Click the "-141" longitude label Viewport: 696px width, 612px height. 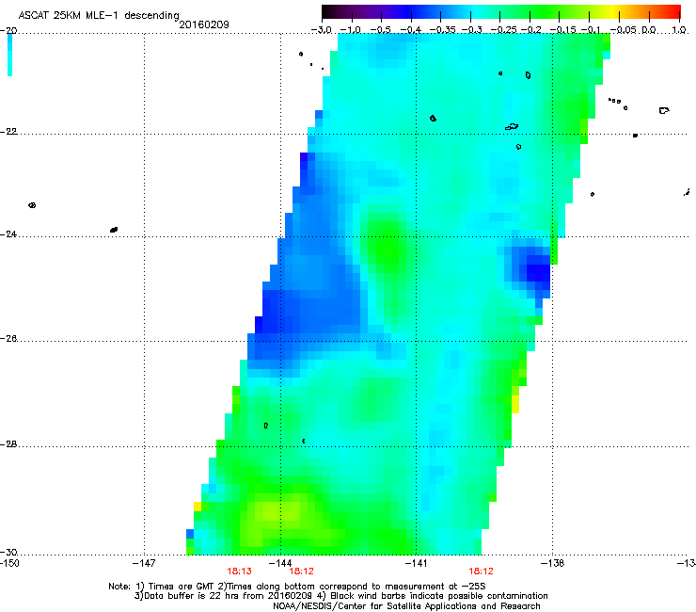pyautogui.click(x=417, y=563)
